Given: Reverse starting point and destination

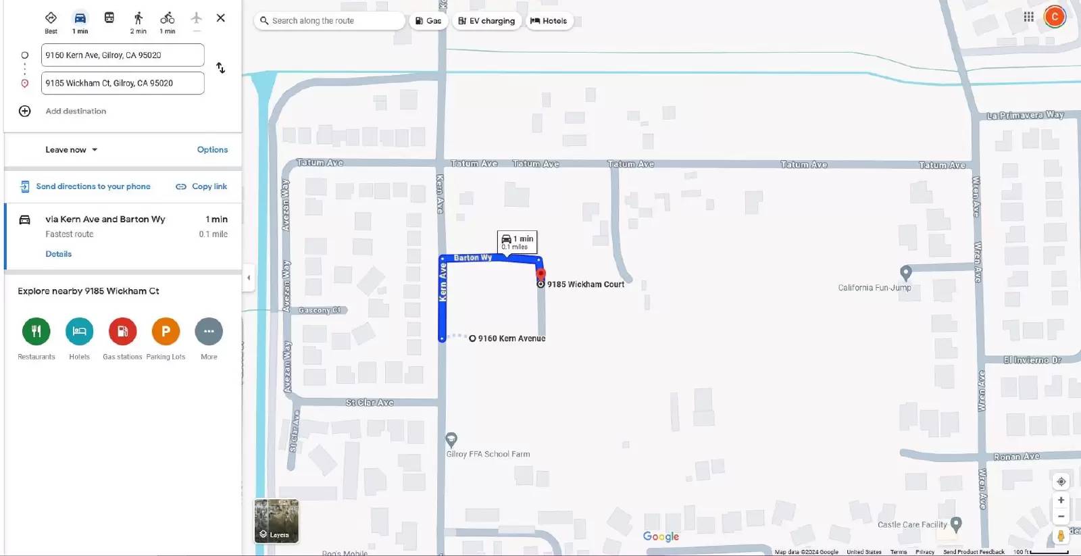Looking at the screenshot, I should click(x=221, y=68).
